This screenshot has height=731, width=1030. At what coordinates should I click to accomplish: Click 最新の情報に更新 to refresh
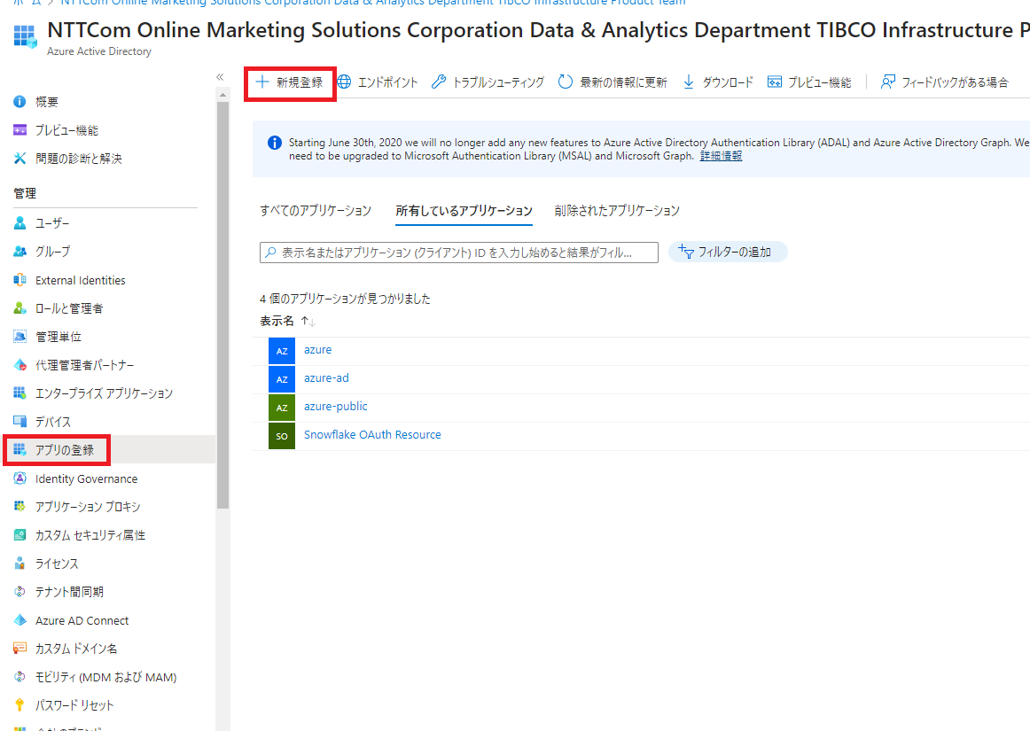point(613,82)
